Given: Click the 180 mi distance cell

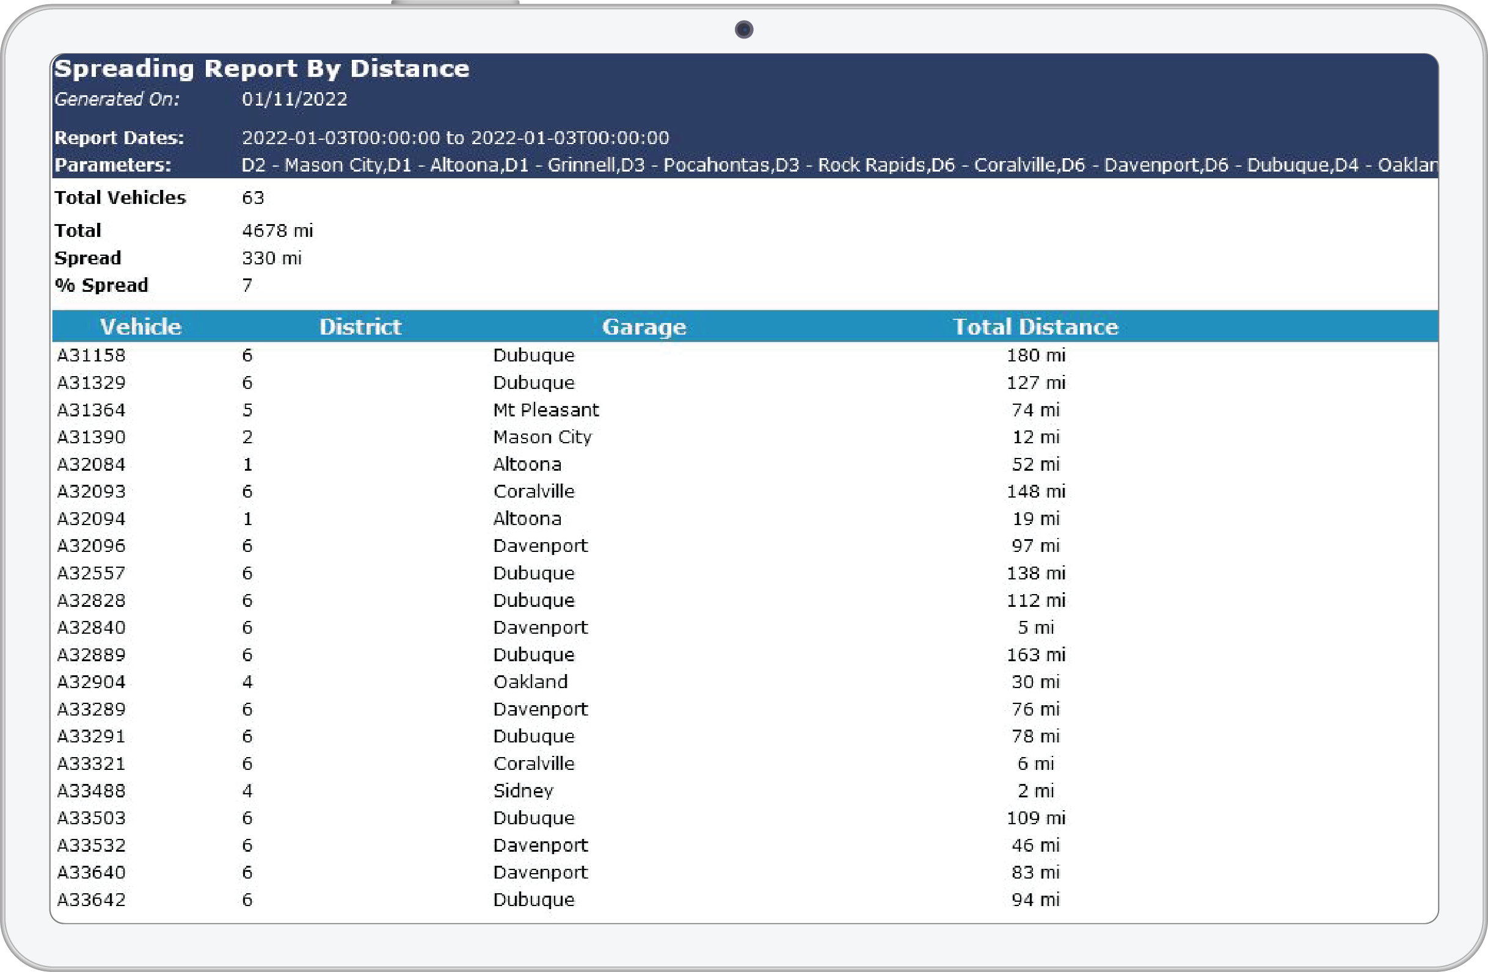Looking at the screenshot, I should coord(1036,355).
